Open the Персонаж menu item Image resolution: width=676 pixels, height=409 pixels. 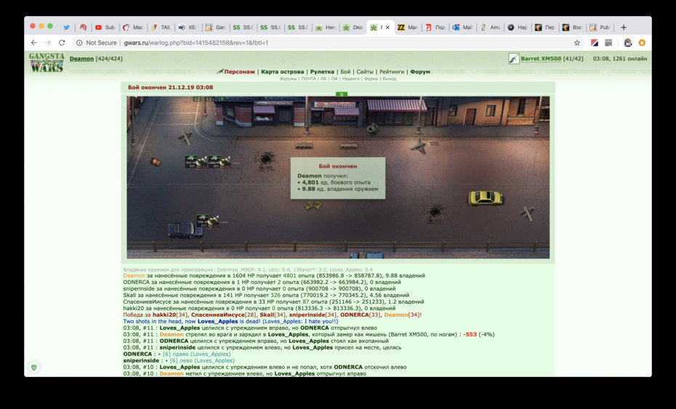click(240, 71)
